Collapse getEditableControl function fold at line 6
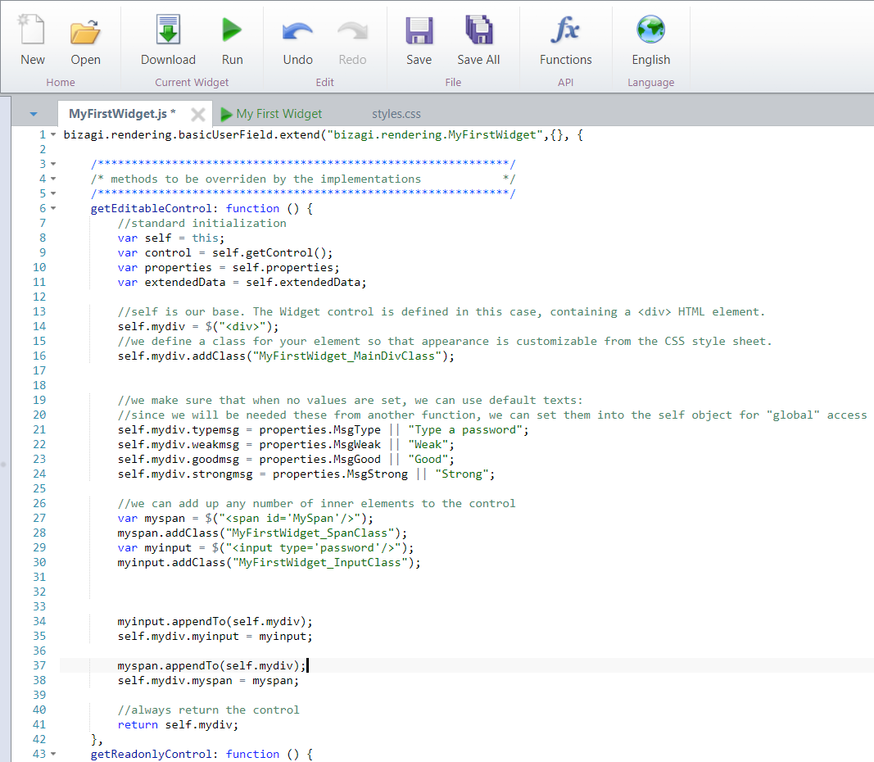This screenshot has height=762, width=874. coord(53,208)
